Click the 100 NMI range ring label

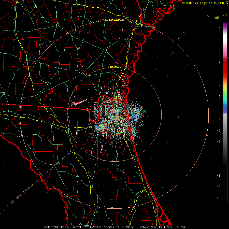tap(114, 20)
